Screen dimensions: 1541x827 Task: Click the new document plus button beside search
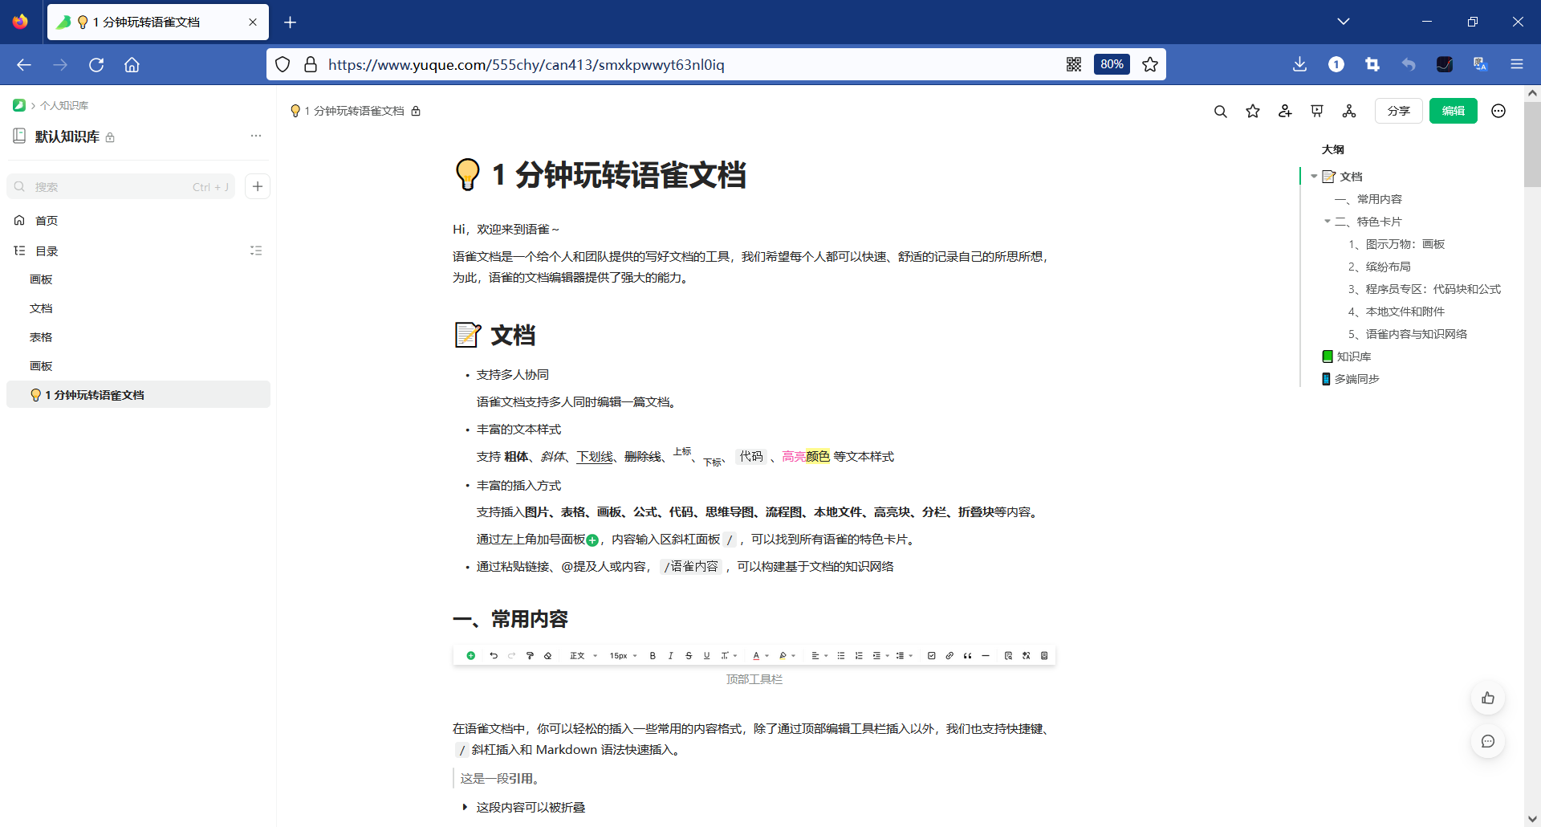coord(257,186)
